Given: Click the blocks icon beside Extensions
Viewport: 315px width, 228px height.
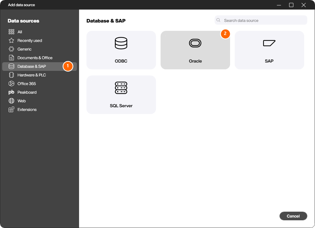Looking at the screenshot, I should click(x=11, y=109).
